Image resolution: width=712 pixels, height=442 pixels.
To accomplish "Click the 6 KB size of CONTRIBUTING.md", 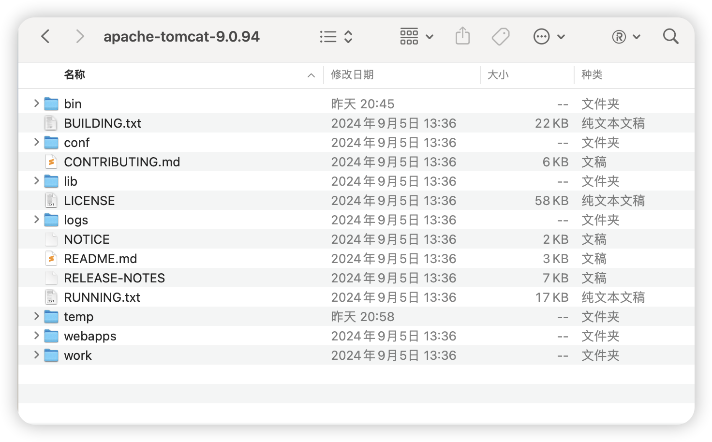I will [x=556, y=162].
